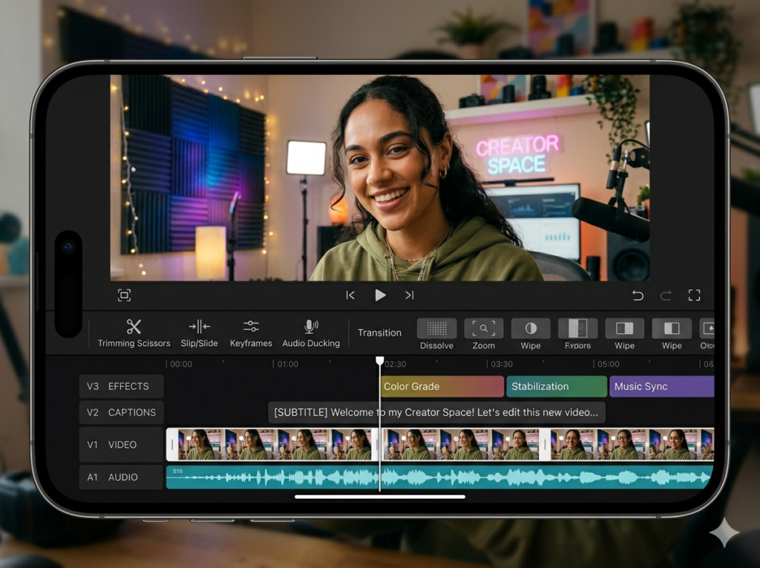This screenshot has width=760, height=568.
Task: Toggle the aspect ratio fit control above the preview
Action: point(124,295)
